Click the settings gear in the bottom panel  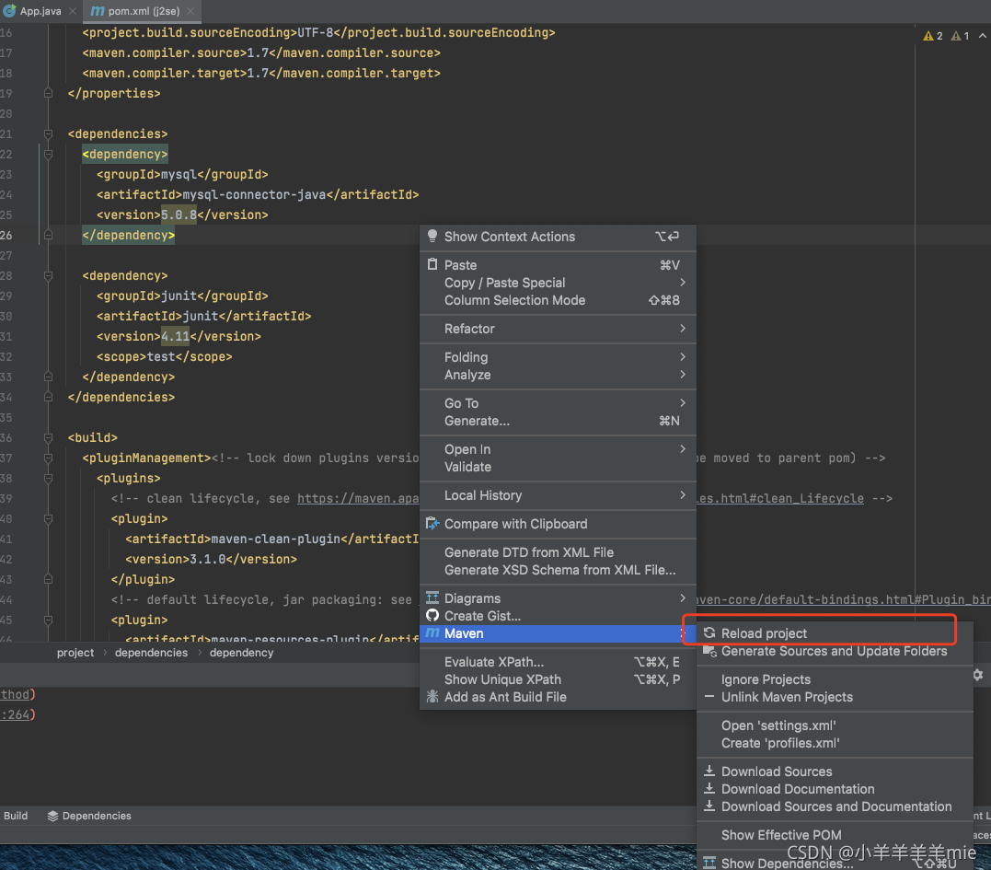(x=978, y=675)
